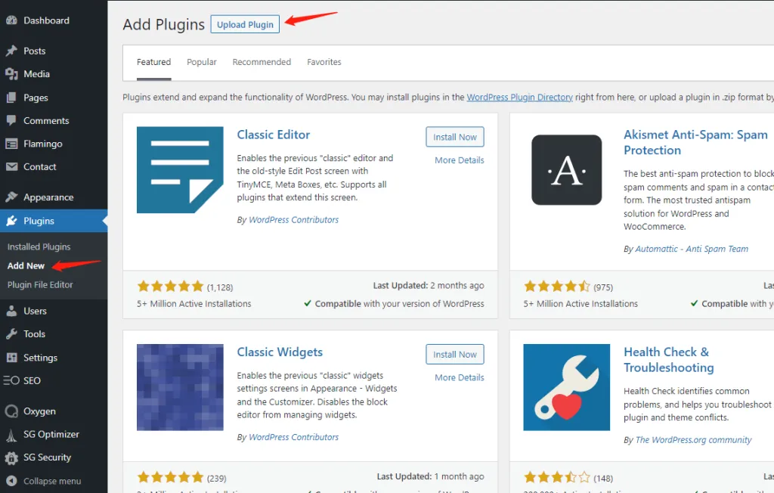Click the Posts pushpin icon
The width and height of the screenshot is (774, 493).
click(x=11, y=51)
